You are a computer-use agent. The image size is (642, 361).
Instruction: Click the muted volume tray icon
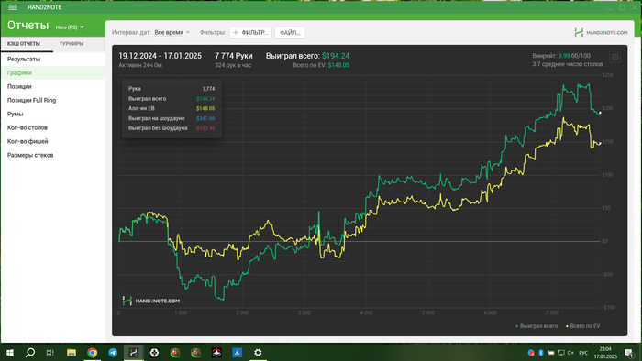coord(570,353)
